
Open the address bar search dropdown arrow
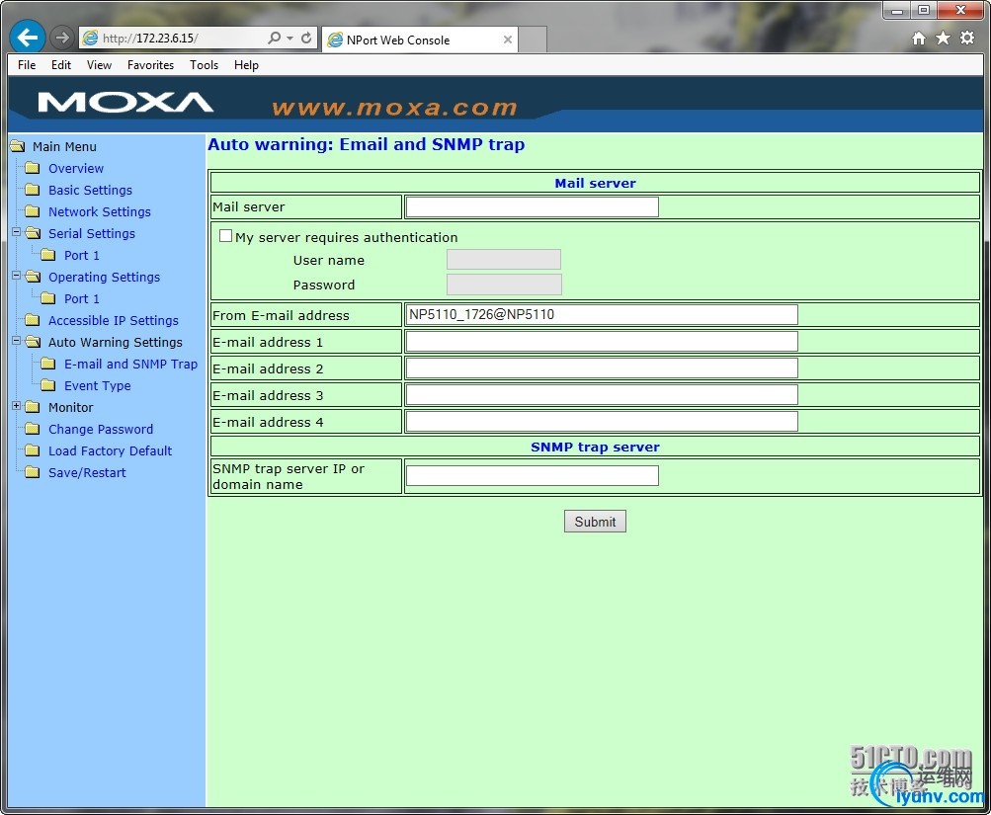click(290, 38)
